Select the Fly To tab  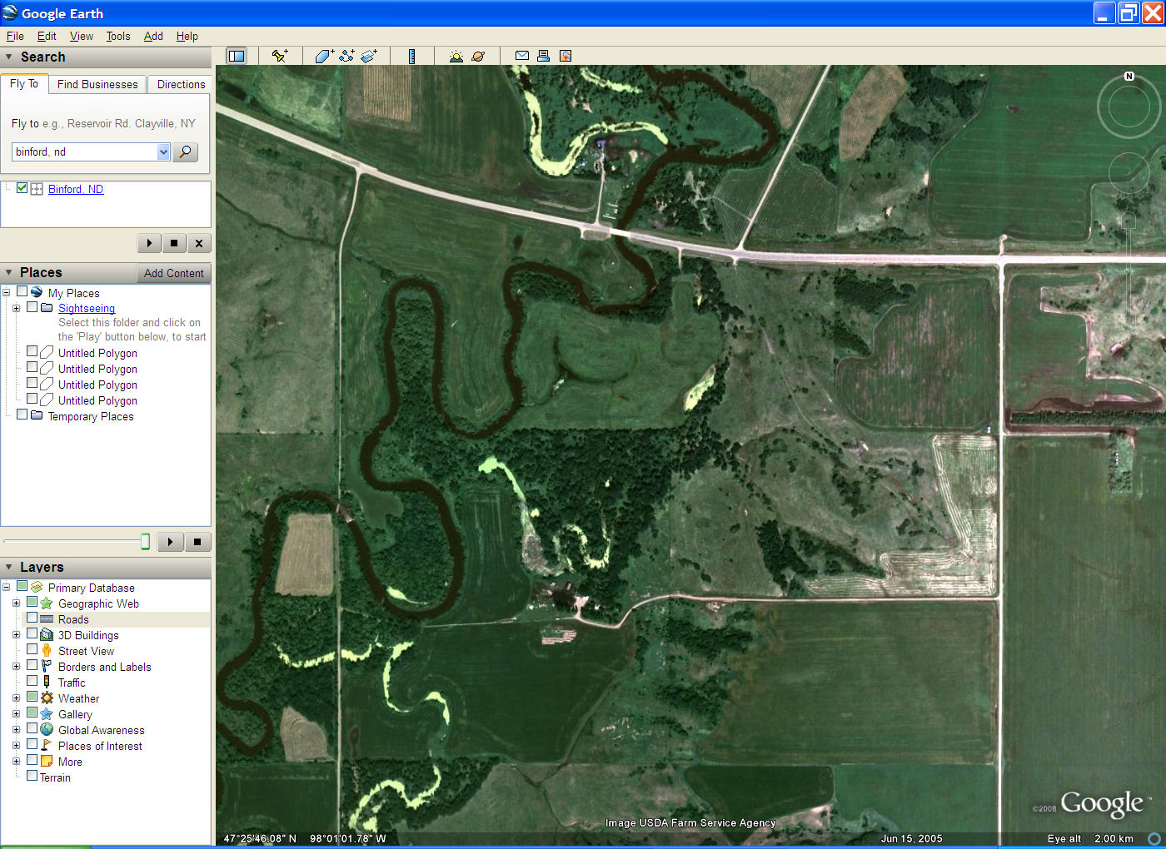pos(24,83)
